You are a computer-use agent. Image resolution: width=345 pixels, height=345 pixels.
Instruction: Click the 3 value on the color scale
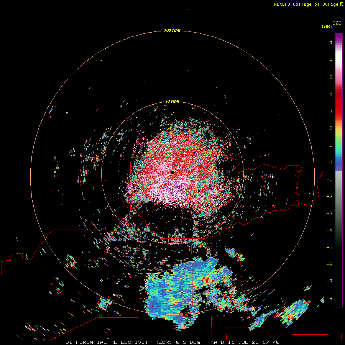coord(331,111)
